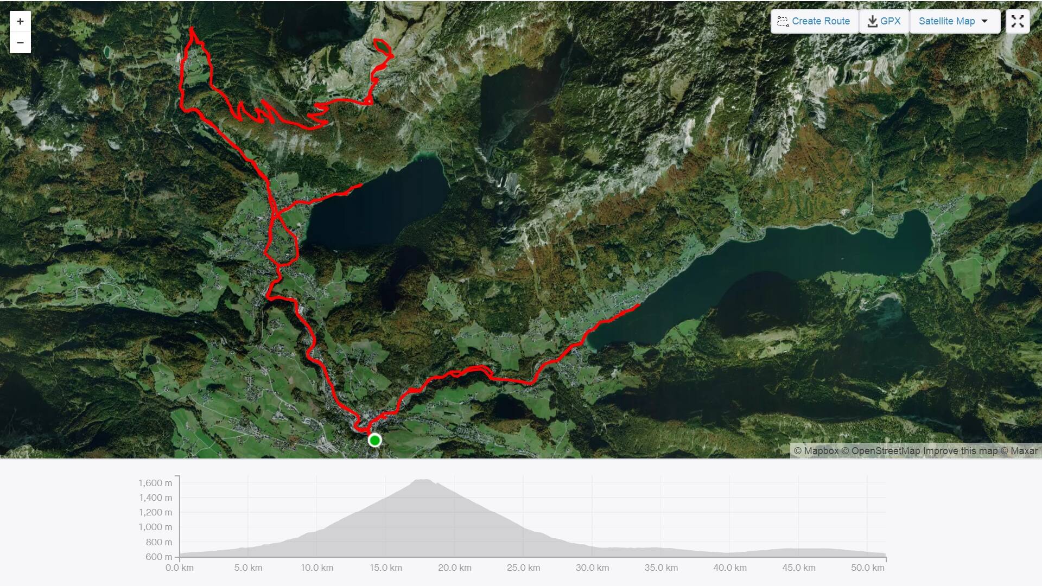Toggle fullscreen map view
This screenshot has height=586, width=1042.
[1018, 22]
